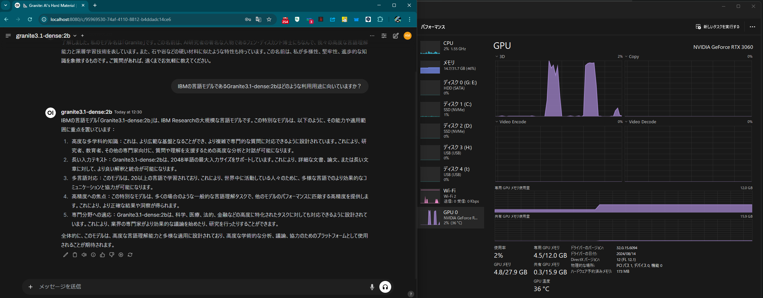Regenerate the granite3.1-dense:2b response

130,255
